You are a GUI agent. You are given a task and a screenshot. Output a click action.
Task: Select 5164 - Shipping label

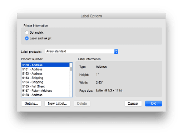pyautogui.click(x=45, y=82)
